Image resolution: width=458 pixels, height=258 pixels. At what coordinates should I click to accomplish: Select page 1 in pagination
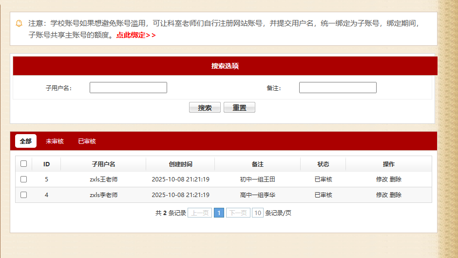(x=219, y=213)
